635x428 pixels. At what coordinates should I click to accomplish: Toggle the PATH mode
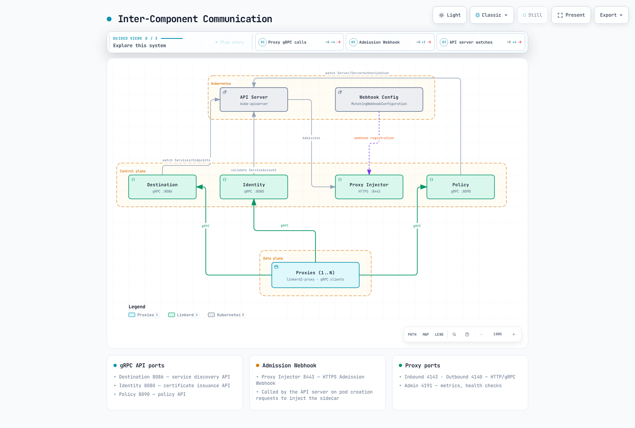[412, 334]
